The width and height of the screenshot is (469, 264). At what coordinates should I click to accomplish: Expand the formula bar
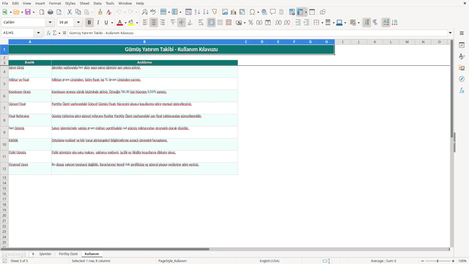(x=450, y=33)
